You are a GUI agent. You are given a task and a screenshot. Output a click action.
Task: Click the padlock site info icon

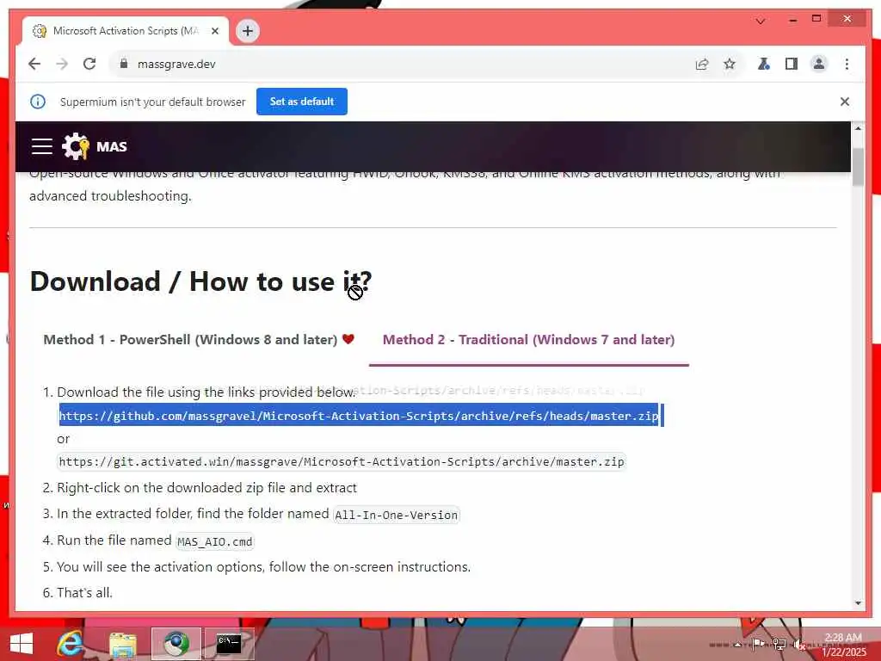tap(124, 64)
